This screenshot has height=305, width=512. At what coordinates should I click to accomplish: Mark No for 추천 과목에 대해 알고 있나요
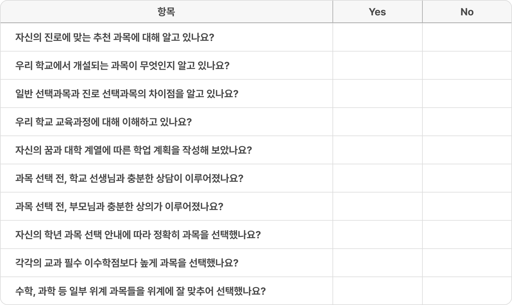coord(467,37)
